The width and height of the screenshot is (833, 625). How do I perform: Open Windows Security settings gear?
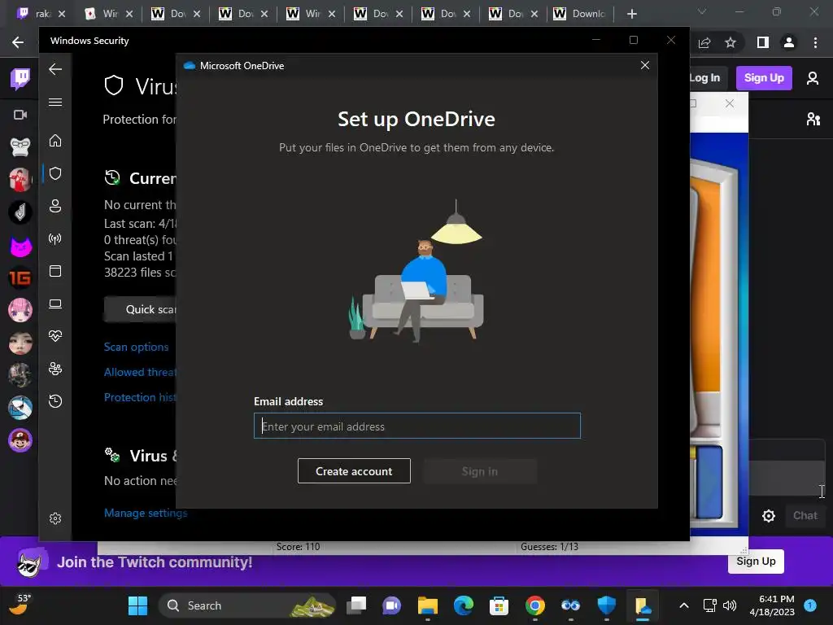(x=55, y=518)
